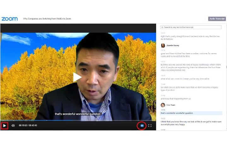Mute the video with the speaker icon
The height and width of the screenshot is (145, 227).
[x=13, y=125]
